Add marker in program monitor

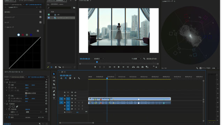pos(95,67)
